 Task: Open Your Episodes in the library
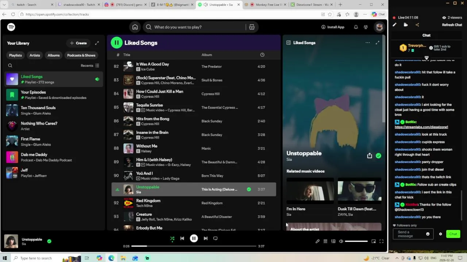54,95
